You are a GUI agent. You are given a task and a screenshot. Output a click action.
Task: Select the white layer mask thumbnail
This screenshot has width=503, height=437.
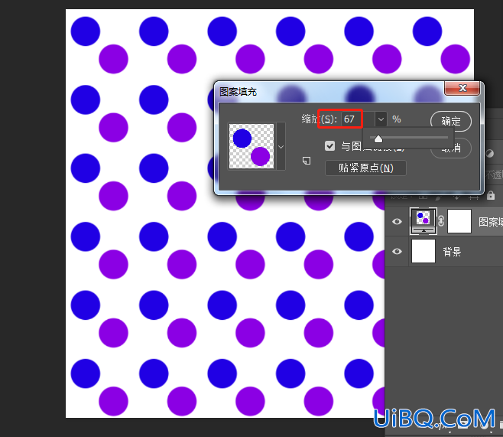(459, 221)
